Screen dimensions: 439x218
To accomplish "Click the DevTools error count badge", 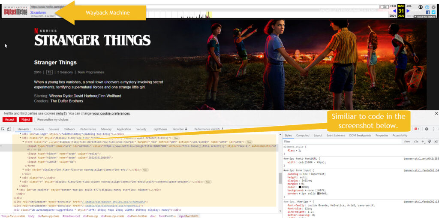I will pyautogui.click(x=417, y=129).
